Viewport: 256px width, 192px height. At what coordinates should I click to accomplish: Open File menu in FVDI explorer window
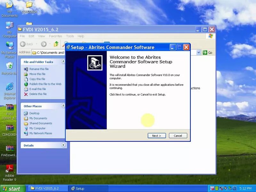[x=22, y=36]
